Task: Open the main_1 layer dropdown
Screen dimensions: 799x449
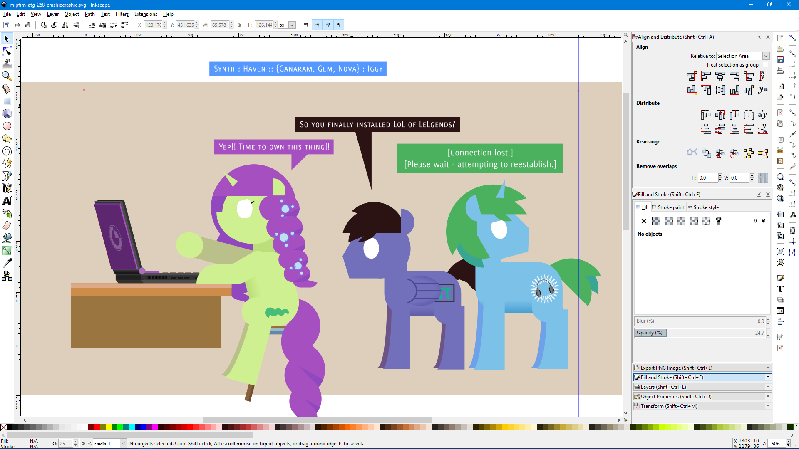Action: click(x=110, y=444)
